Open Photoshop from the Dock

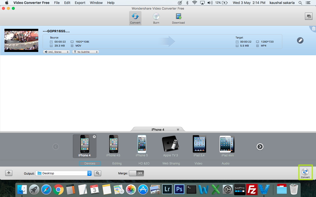pos(179,189)
